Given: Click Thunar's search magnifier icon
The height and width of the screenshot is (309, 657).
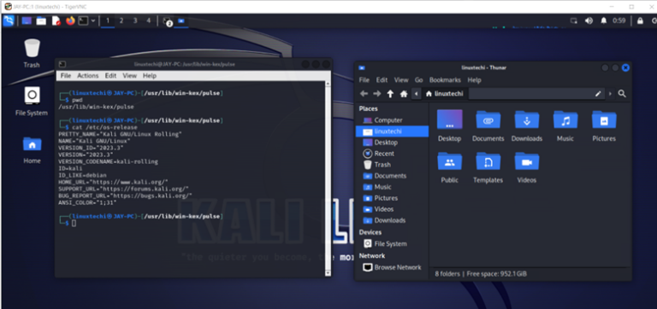Looking at the screenshot, I should pyautogui.click(x=622, y=94).
